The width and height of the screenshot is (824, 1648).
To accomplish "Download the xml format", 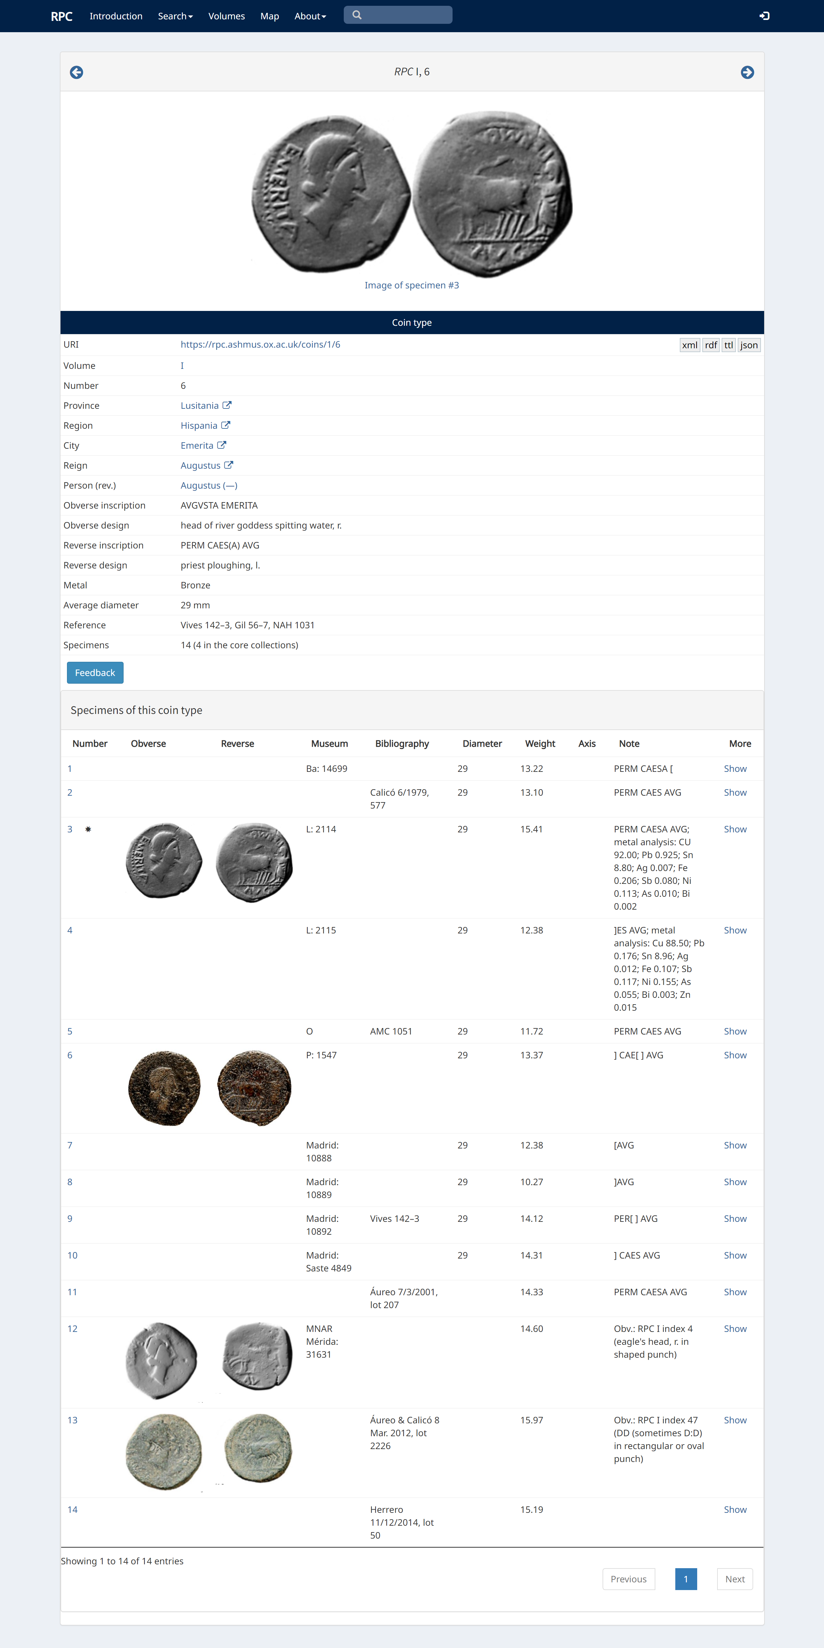I will (690, 345).
